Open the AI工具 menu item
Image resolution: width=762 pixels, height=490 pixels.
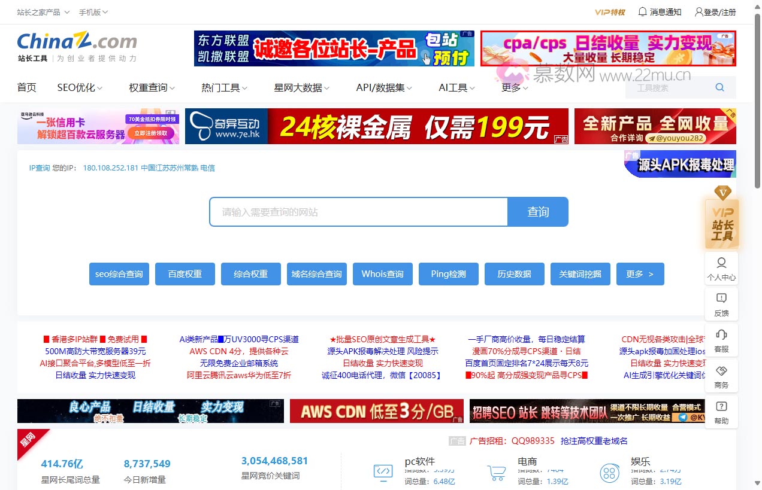452,87
